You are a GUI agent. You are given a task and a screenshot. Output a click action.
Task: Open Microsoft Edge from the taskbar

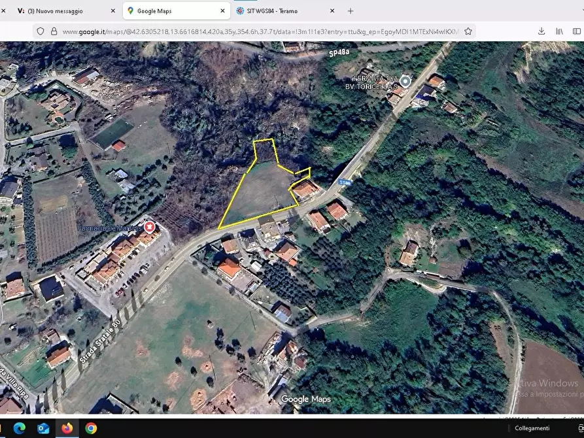point(20,430)
